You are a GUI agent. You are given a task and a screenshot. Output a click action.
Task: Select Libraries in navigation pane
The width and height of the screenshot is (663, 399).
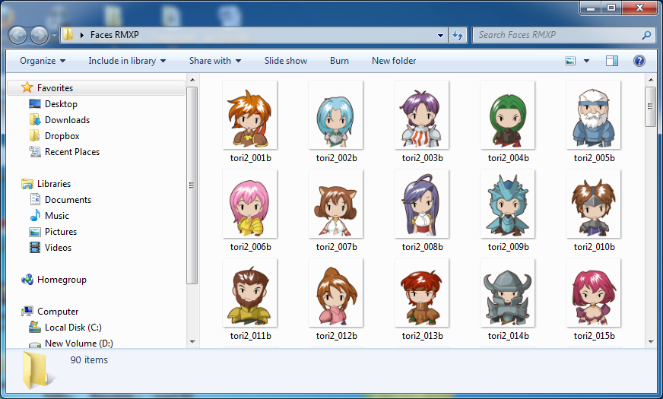pos(54,184)
